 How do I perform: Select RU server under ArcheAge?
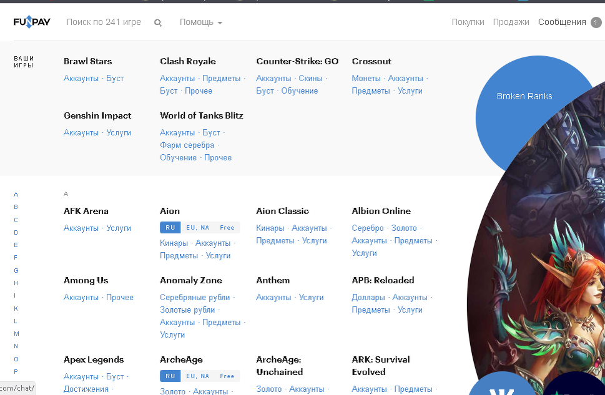170,376
